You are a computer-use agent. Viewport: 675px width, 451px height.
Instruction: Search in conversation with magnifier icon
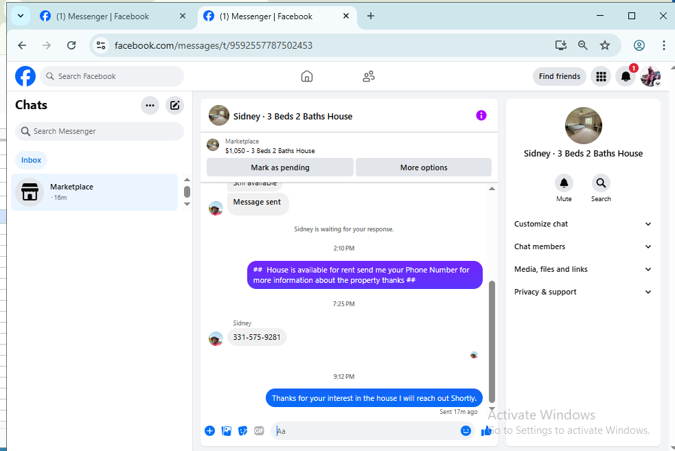601,183
